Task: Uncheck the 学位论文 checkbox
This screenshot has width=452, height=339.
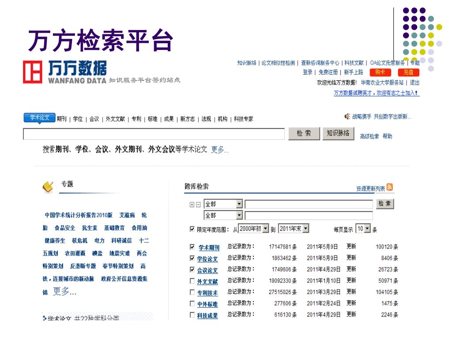Action: (192, 258)
